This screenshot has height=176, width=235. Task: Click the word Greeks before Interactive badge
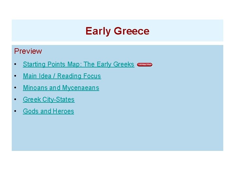coord(123,64)
